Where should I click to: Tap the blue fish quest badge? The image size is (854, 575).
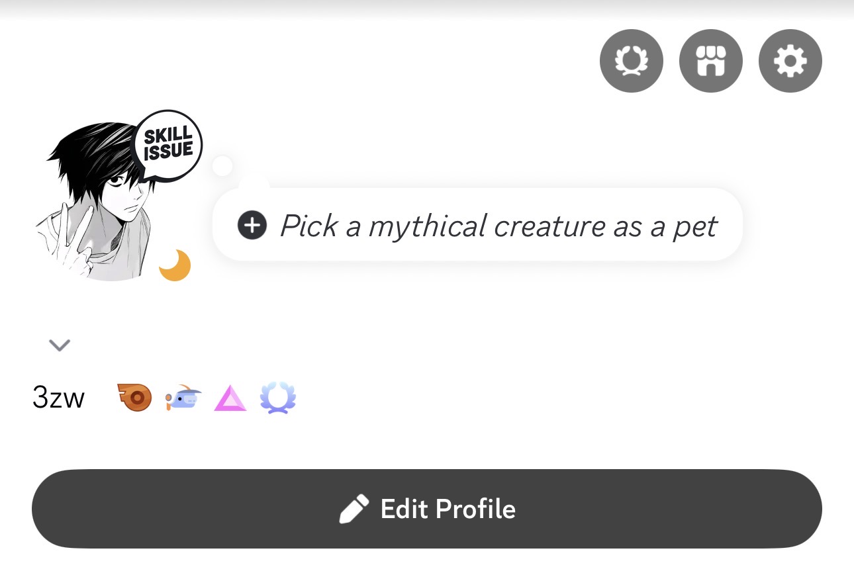tap(183, 398)
